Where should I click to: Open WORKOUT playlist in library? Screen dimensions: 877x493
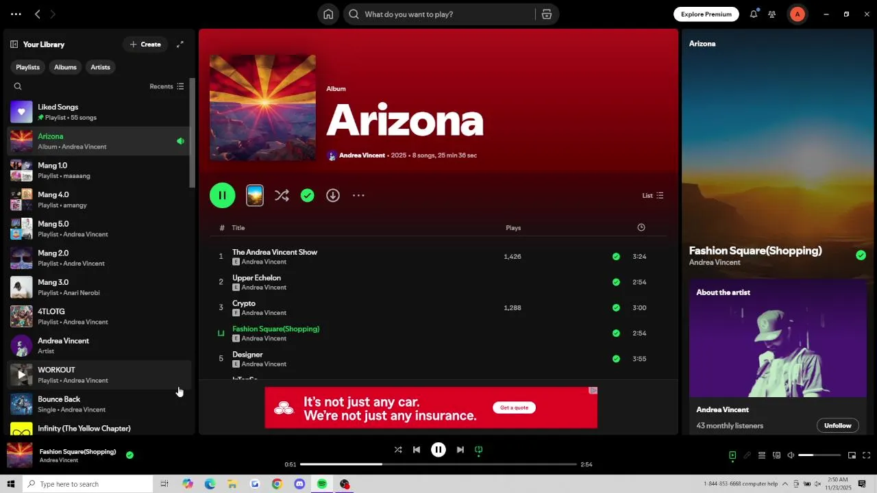point(99,375)
